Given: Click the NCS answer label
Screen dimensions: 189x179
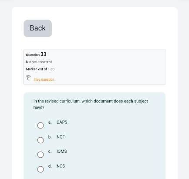Looking at the screenshot, I should pos(61,166).
